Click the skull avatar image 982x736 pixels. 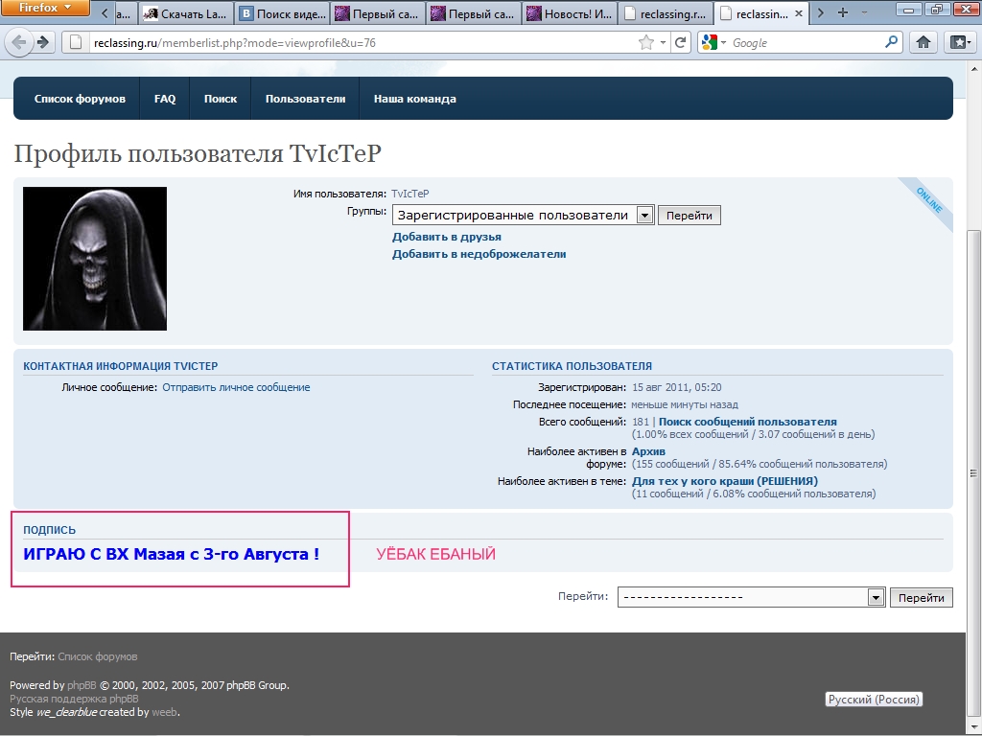point(95,259)
